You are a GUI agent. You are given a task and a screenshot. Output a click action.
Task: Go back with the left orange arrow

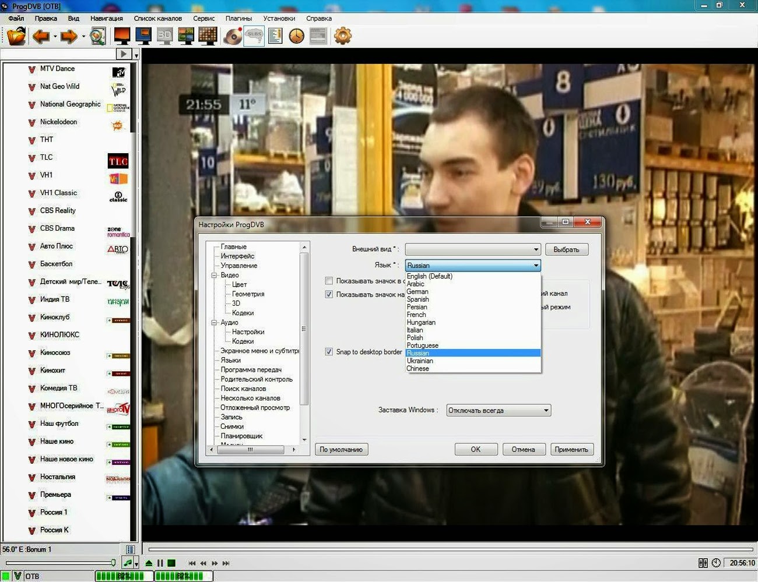pyautogui.click(x=41, y=37)
